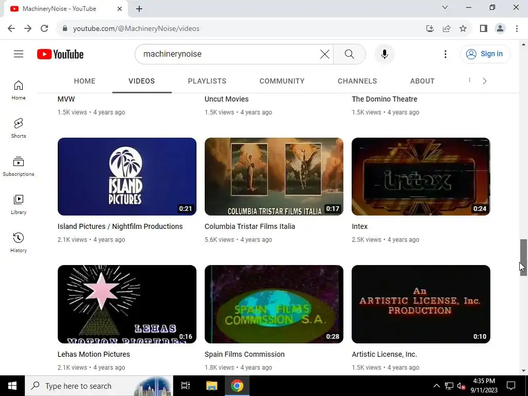This screenshot has height=396, width=528.
Task: Click Chrome icon on taskbar
Action: pos(237,386)
